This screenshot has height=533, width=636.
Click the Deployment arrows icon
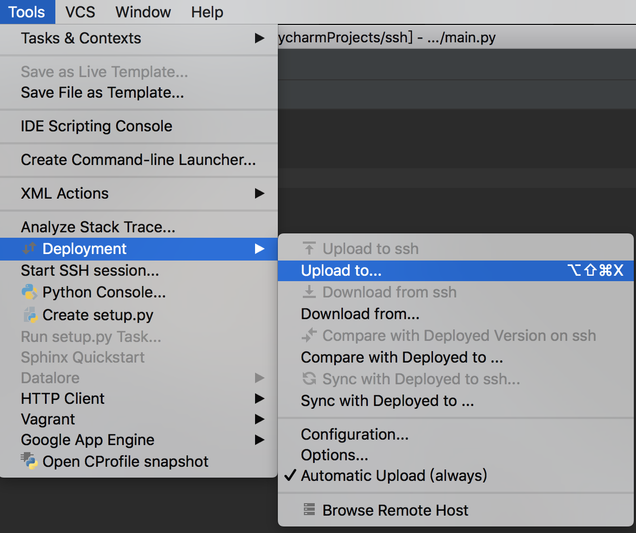pos(29,248)
